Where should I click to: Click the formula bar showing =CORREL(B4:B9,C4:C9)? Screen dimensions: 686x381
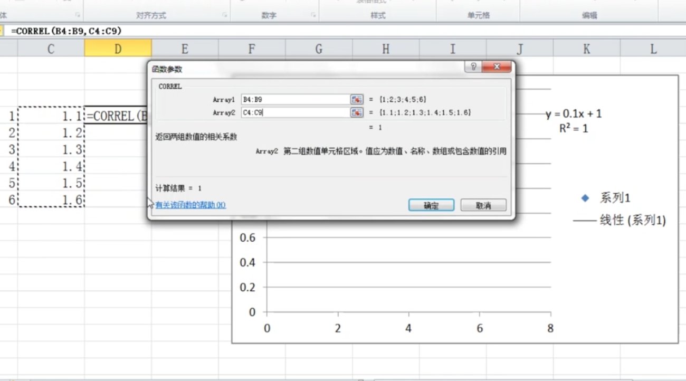(63, 32)
